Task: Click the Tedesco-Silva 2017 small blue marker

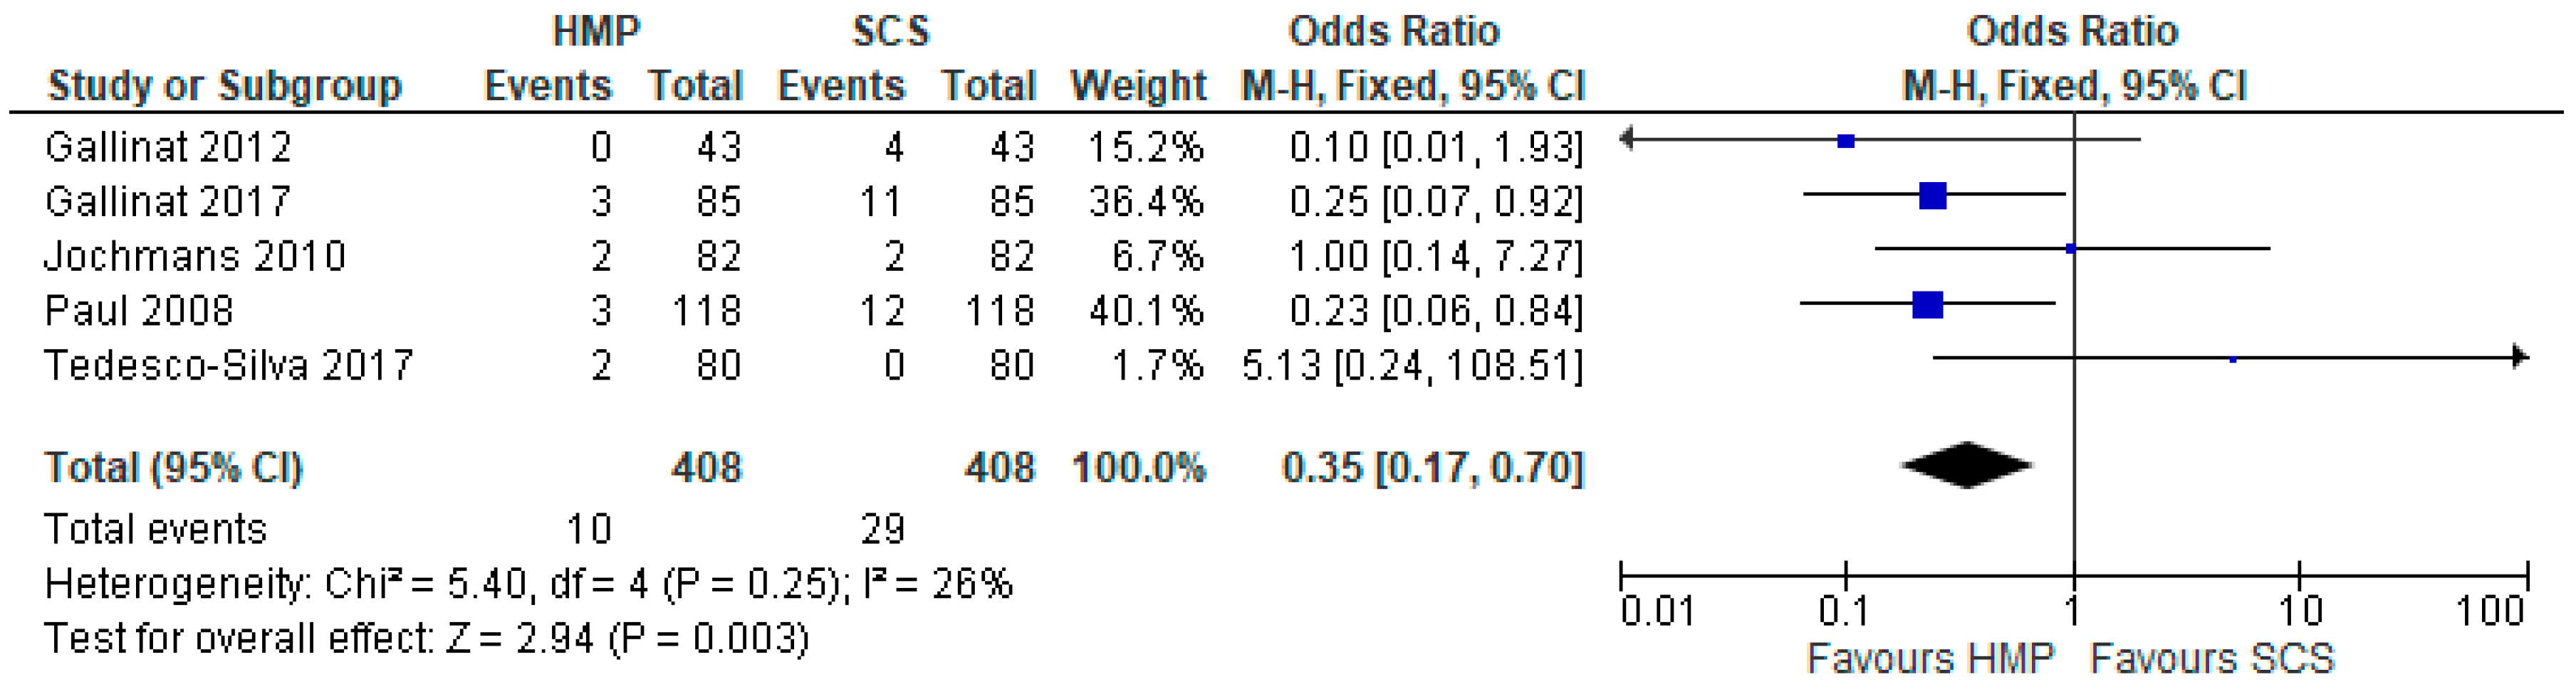Action: click(2233, 358)
